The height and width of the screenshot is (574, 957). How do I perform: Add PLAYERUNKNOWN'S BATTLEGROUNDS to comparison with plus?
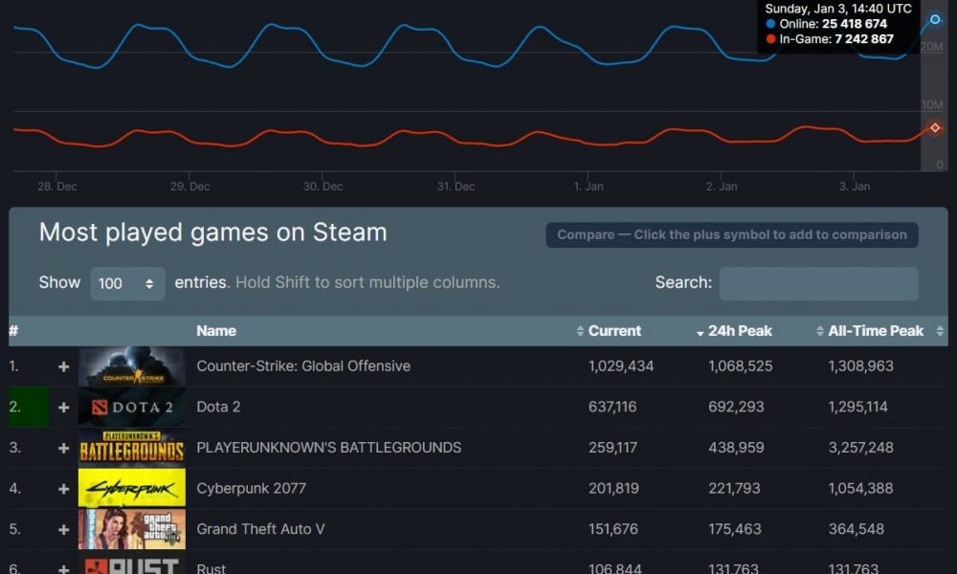click(63, 449)
